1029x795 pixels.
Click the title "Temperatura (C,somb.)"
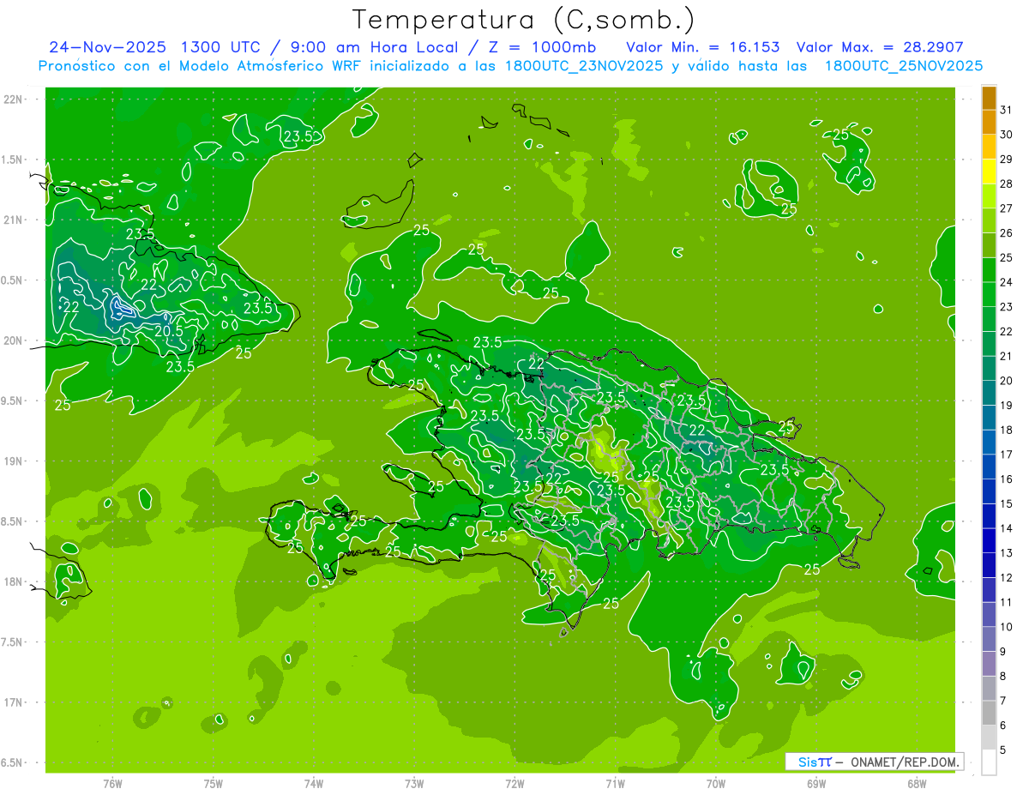(524, 20)
